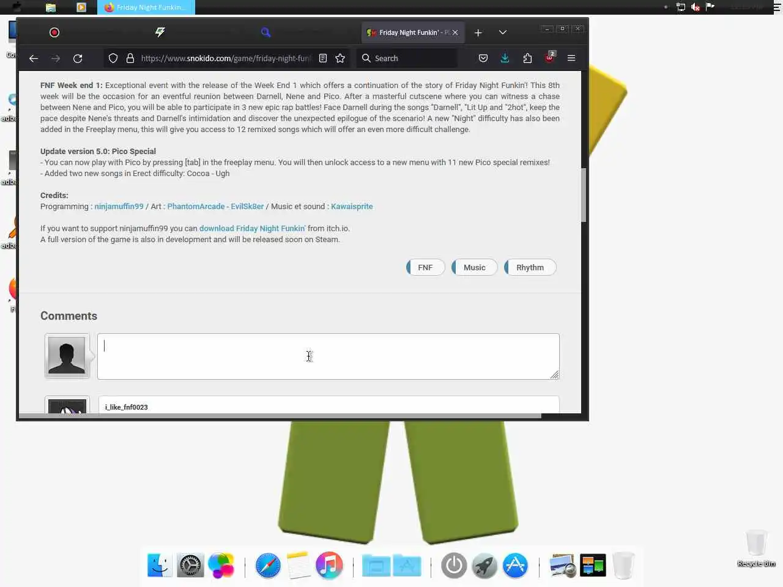Open the first blue folder in the dock
The width and height of the screenshot is (783, 587).
pos(376,566)
